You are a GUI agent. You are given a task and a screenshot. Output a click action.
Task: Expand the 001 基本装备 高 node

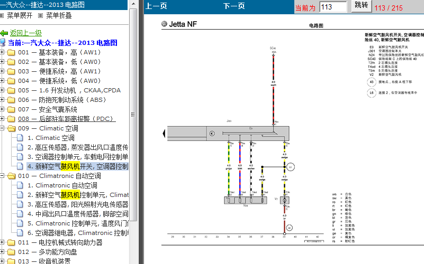click(x=2, y=52)
